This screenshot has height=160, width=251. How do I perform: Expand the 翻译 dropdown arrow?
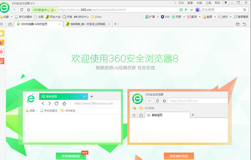[x=200, y=17]
